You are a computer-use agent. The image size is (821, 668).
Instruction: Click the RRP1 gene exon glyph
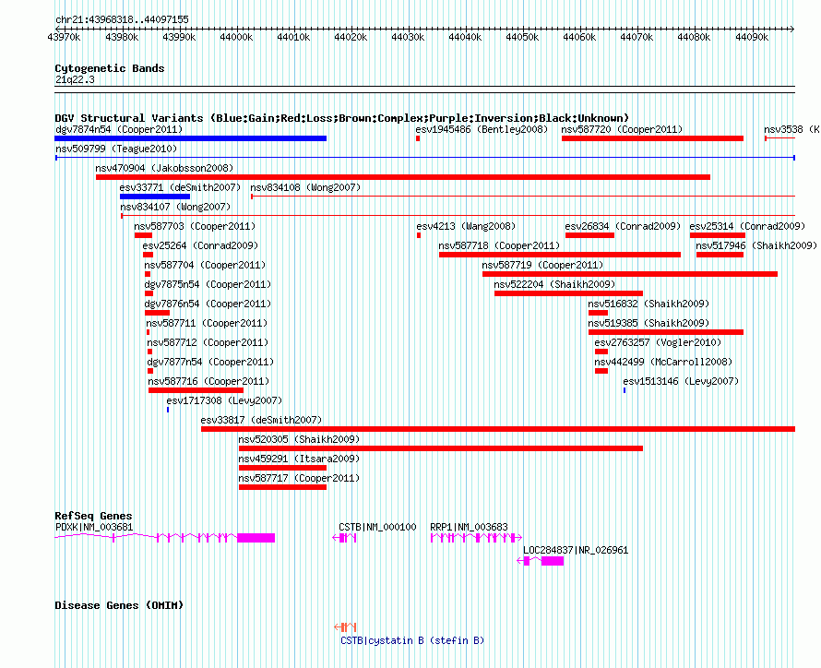pyautogui.click(x=477, y=538)
